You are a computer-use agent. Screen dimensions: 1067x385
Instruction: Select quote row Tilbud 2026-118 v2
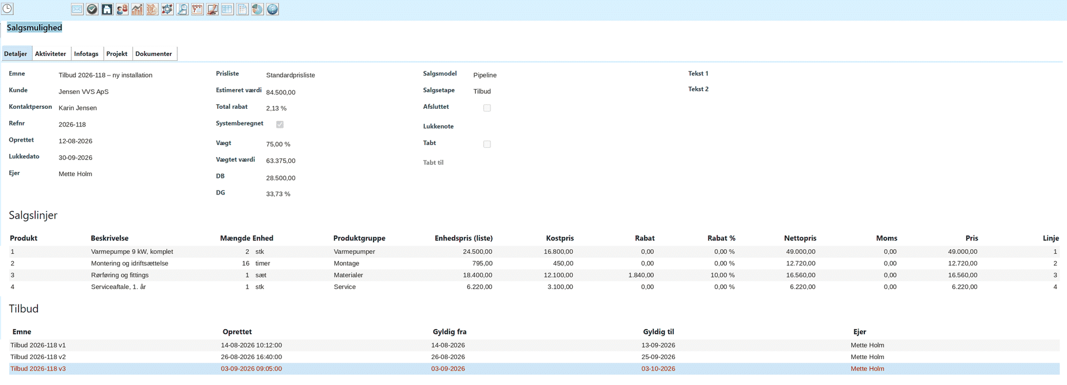click(x=534, y=357)
